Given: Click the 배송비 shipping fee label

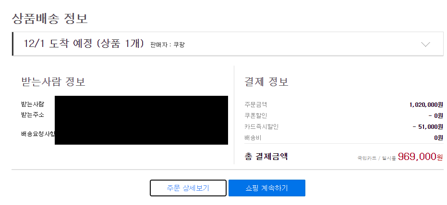Looking at the screenshot, I should [253, 138].
